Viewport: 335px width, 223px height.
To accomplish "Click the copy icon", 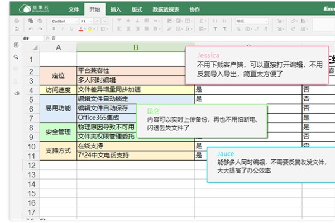I will [31, 21].
